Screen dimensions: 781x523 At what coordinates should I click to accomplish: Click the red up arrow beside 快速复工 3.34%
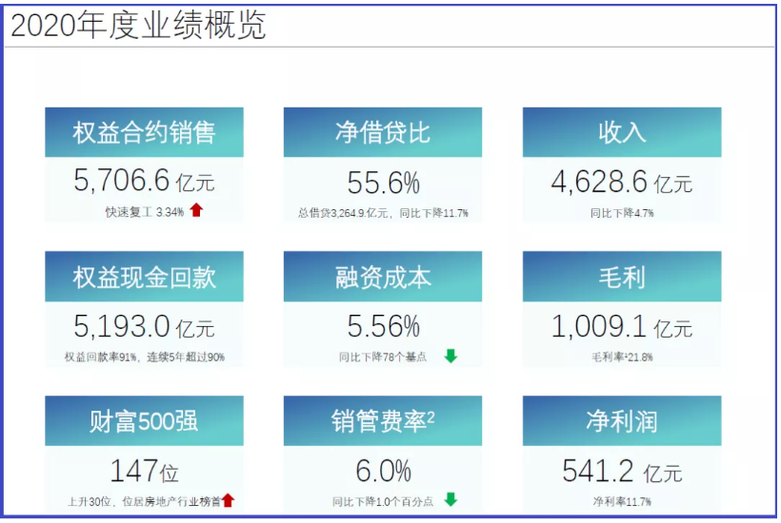[x=197, y=210]
